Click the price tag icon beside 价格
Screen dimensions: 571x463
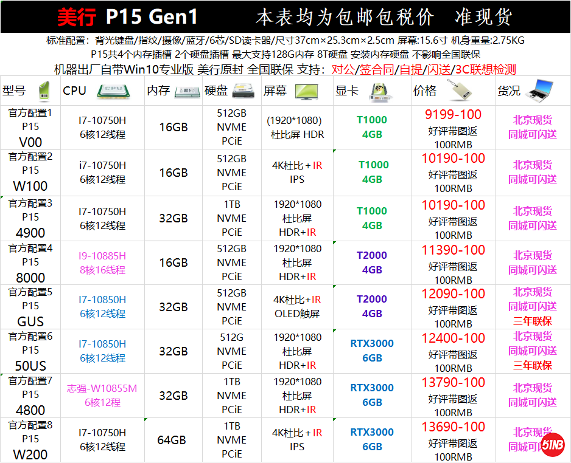pos(458,90)
